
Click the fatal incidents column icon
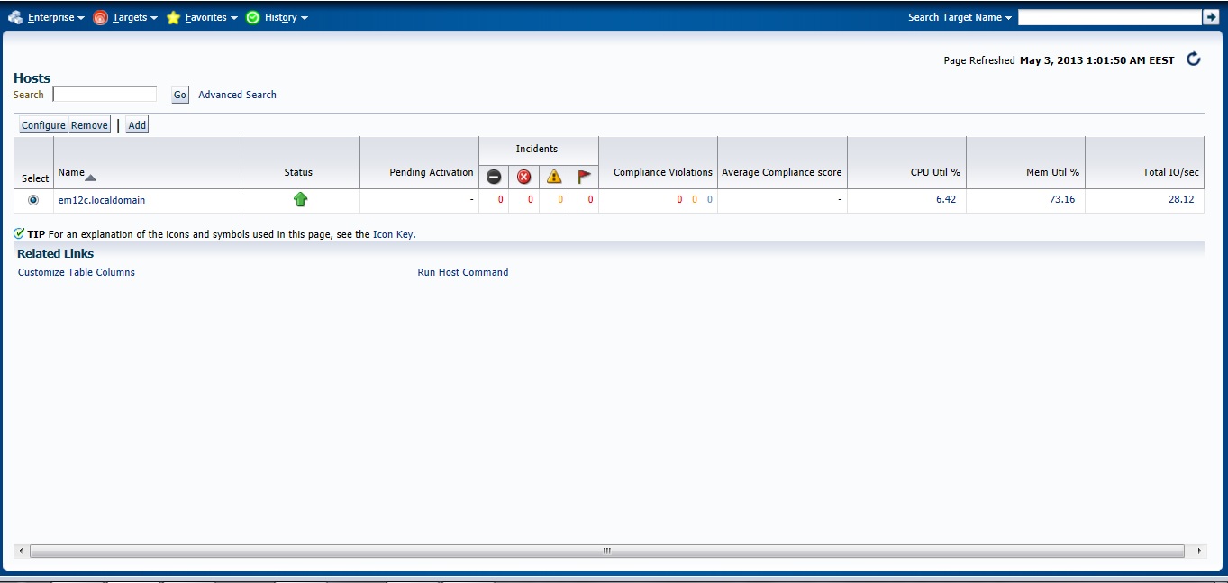(494, 177)
